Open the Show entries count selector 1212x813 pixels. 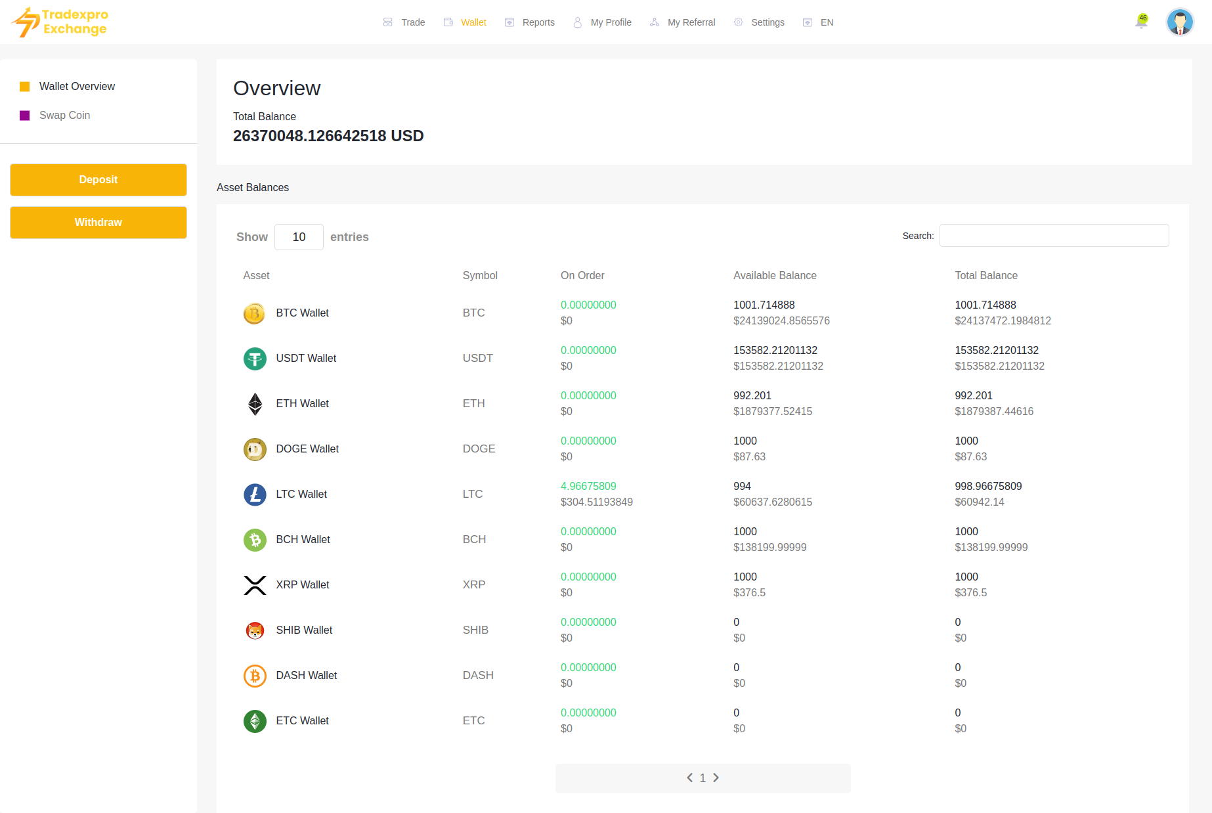(x=299, y=237)
